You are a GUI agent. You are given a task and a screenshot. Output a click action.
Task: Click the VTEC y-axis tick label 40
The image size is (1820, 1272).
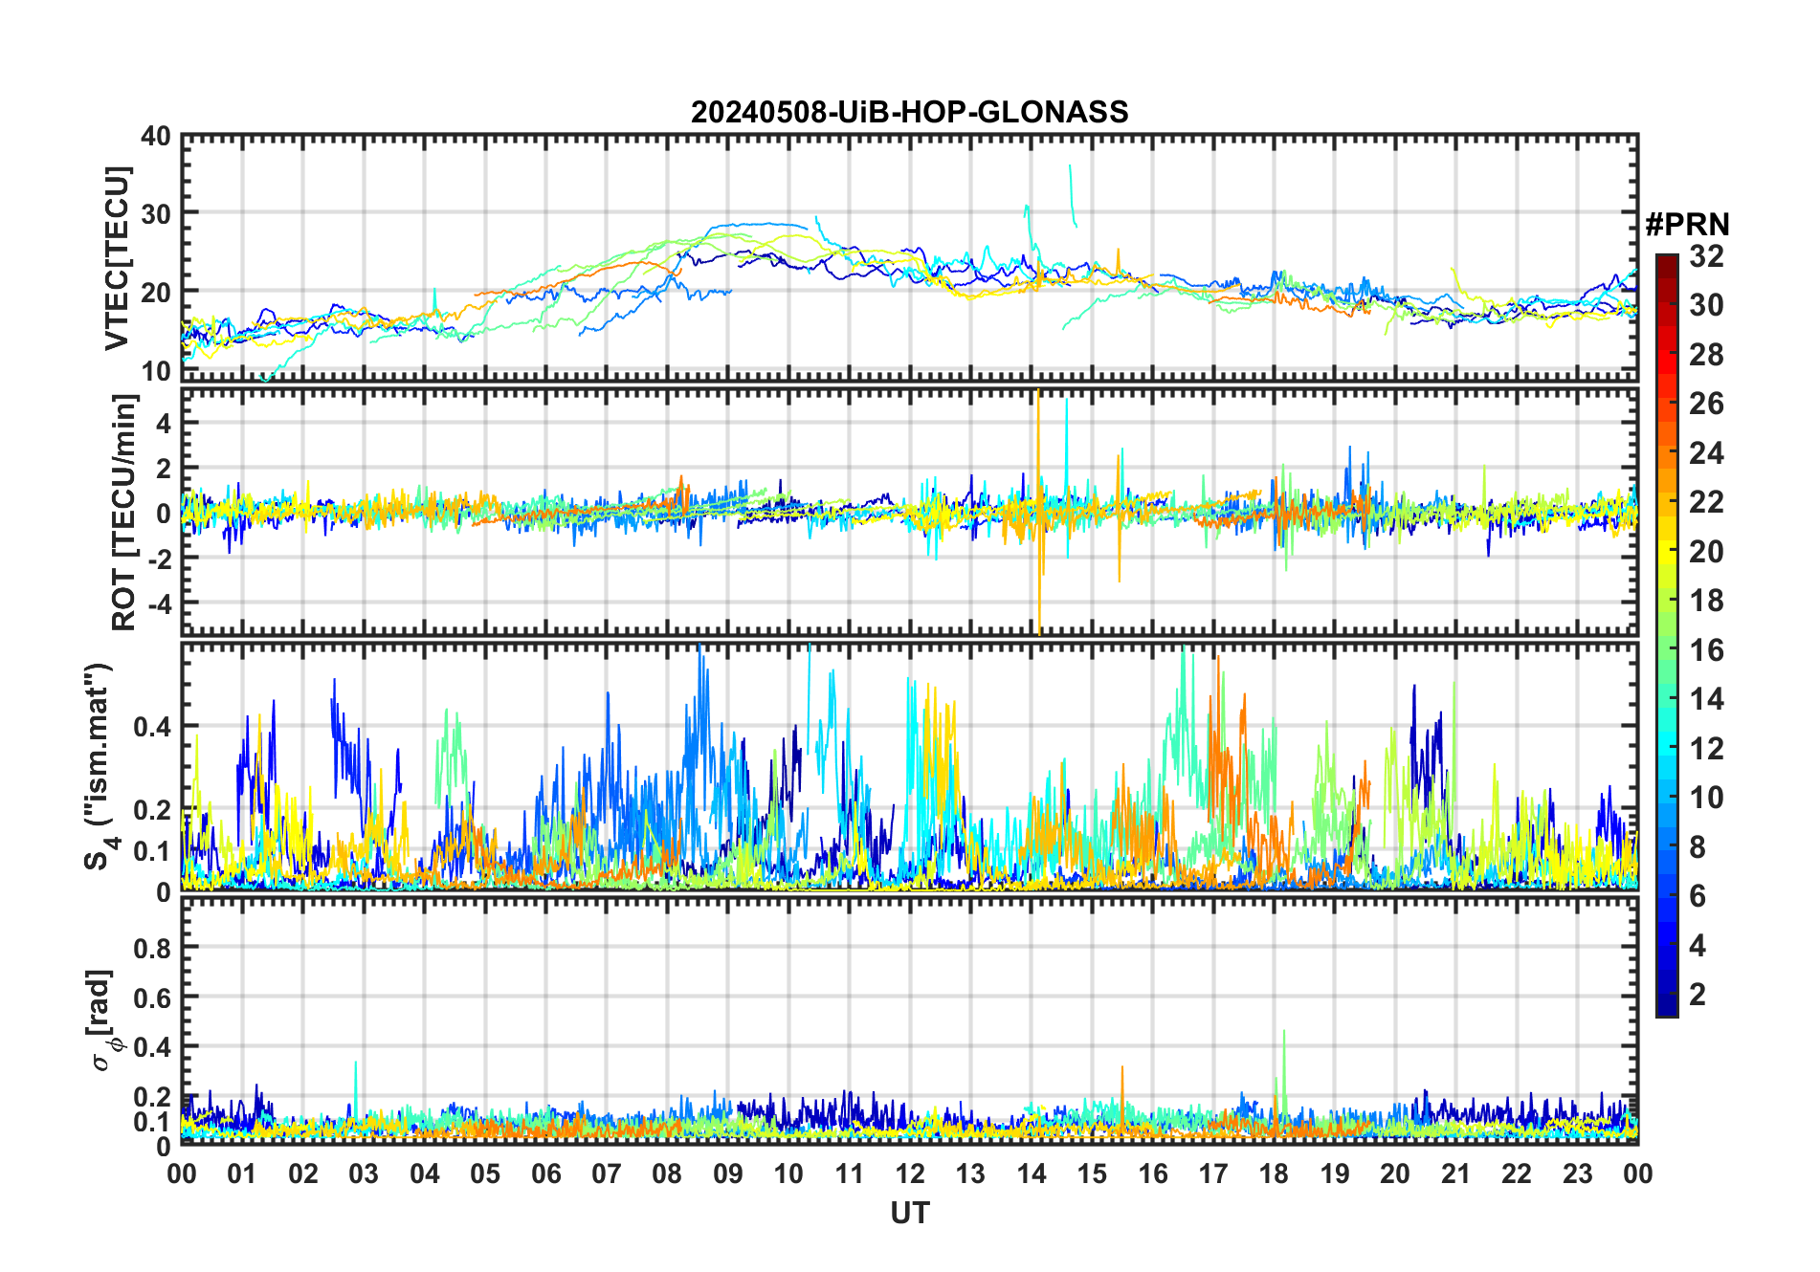click(x=156, y=136)
